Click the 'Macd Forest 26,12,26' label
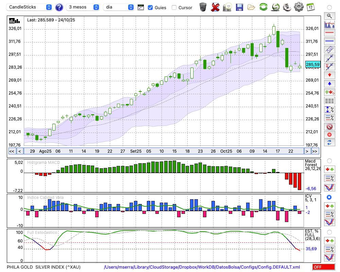Image resolution: width=340 pixels, height=272 pixels. click(312, 165)
